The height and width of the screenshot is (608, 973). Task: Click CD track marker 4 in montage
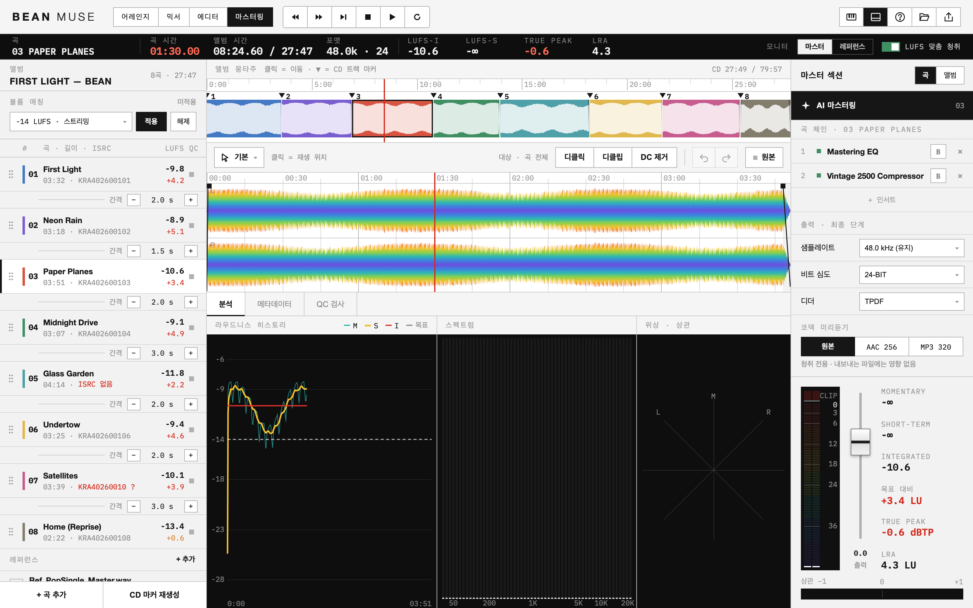coord(434,96)
